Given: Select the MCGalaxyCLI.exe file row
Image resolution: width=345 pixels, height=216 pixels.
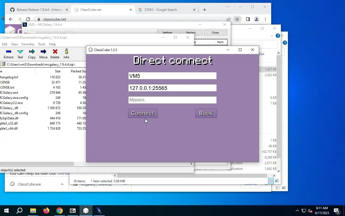Looking at the screenshot, I should point(43,103).
